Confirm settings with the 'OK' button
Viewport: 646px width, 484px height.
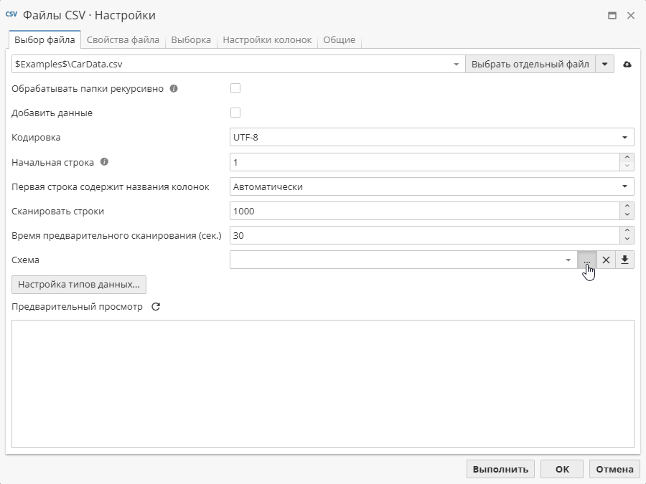[562, 469]
